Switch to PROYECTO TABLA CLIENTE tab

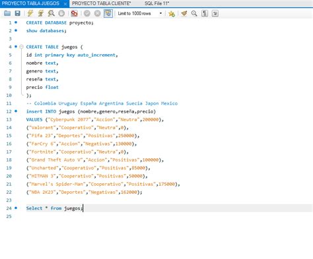pyautogui.click(x=102, y=3)
